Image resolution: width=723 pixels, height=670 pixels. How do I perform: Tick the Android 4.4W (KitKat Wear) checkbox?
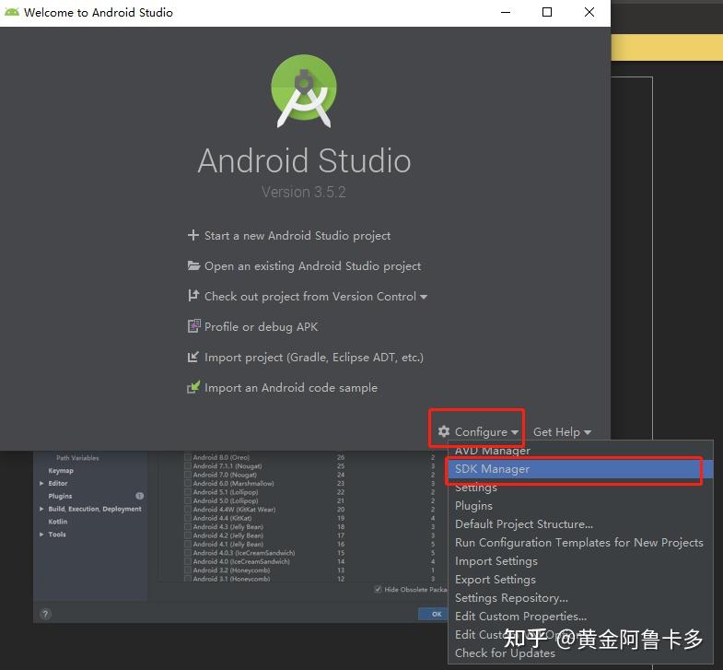(x=188, y=510)
